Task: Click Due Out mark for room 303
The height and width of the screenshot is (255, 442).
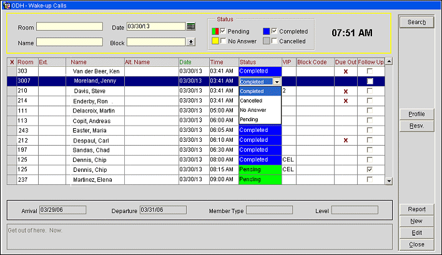Action: coord(345,72)
